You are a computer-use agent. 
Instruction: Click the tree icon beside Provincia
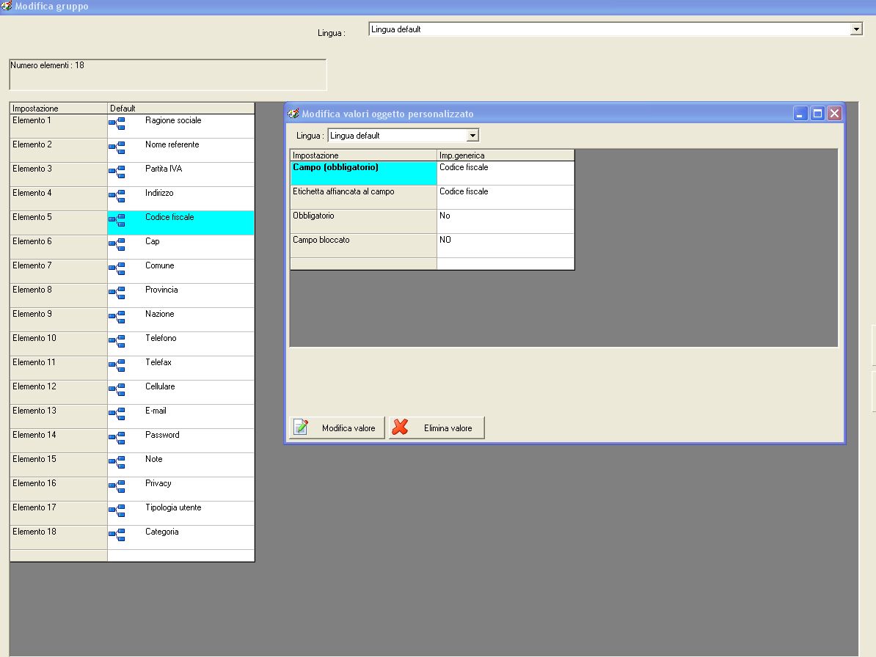click(x=117, y=293)
